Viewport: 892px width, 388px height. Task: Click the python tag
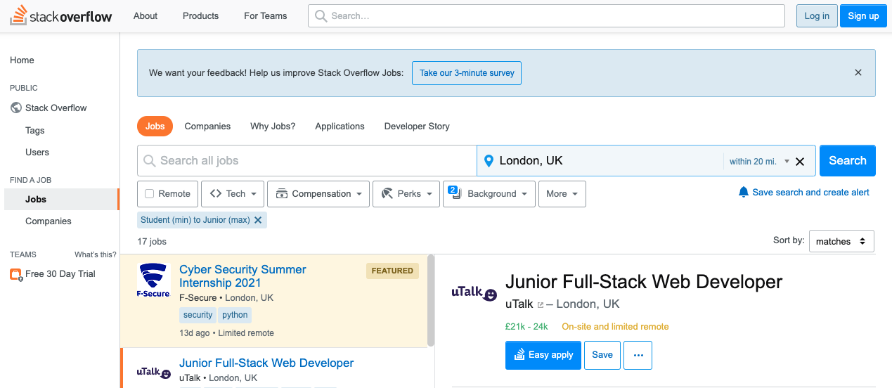coord(235,315)
